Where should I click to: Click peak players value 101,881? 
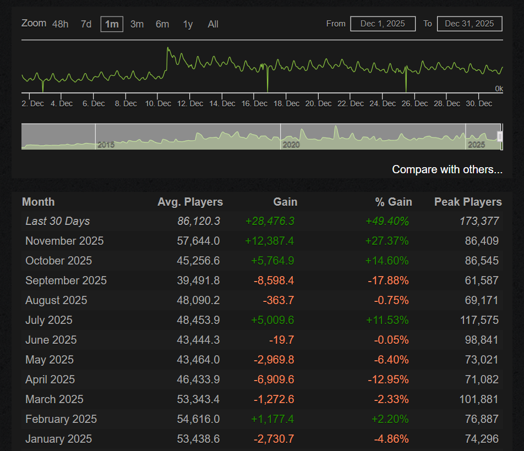(x=479, y=399)
